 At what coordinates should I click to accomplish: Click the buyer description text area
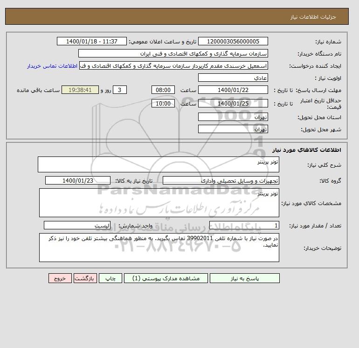tap(159, 248)
